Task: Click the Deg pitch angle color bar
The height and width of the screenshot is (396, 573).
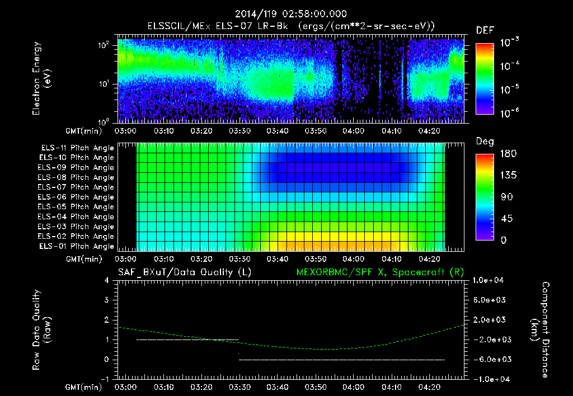Action: click(485, 197)
